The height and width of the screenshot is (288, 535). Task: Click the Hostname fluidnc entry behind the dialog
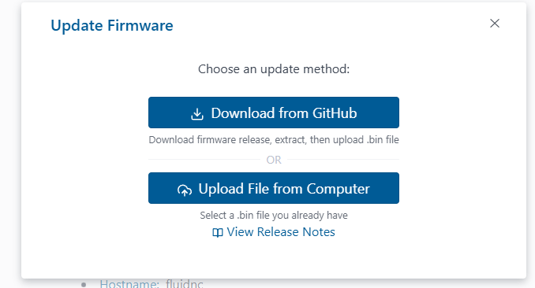point(152,283)
